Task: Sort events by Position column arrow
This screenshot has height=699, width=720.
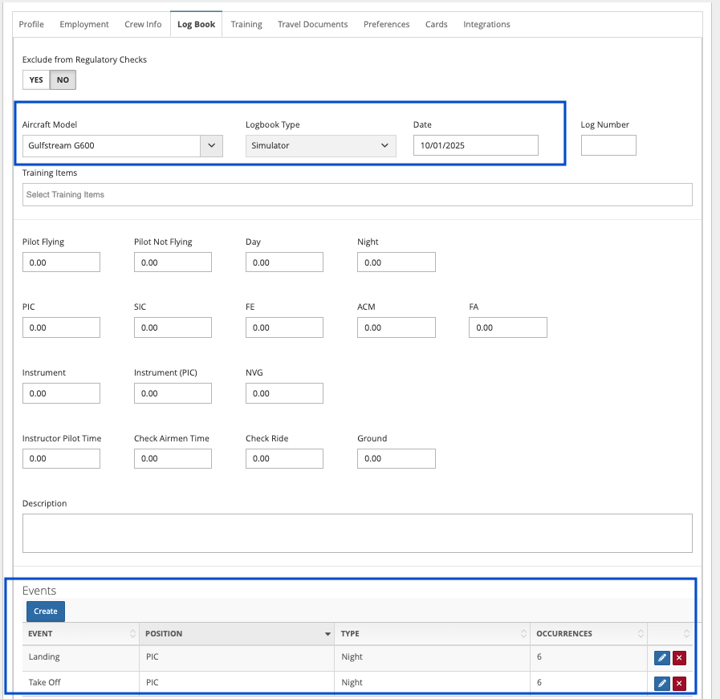Action: pos(327,634)
